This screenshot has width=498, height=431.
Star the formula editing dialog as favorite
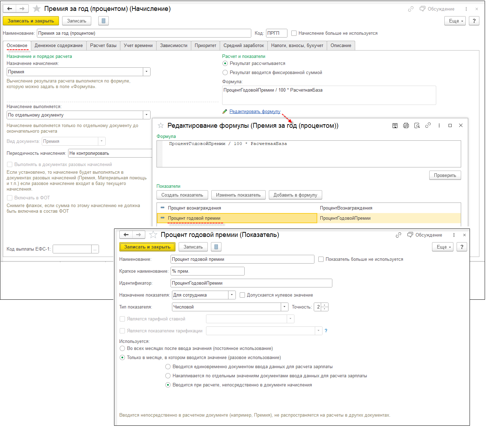161,125
